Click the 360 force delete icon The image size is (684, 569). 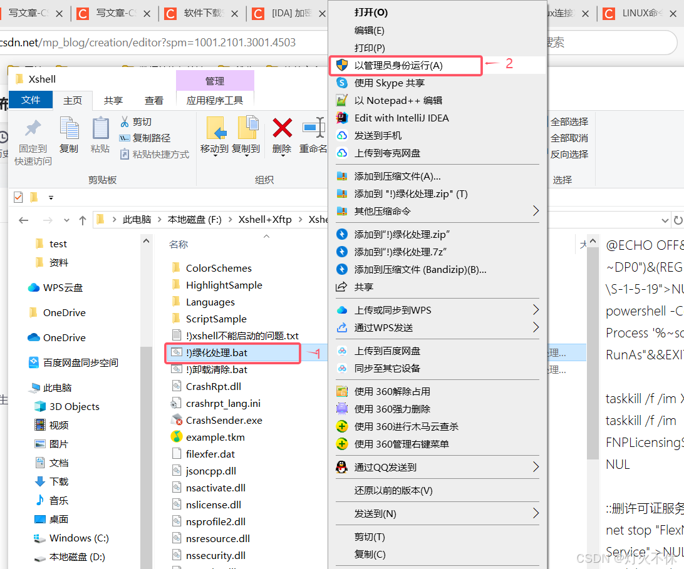tap(342, 409)
